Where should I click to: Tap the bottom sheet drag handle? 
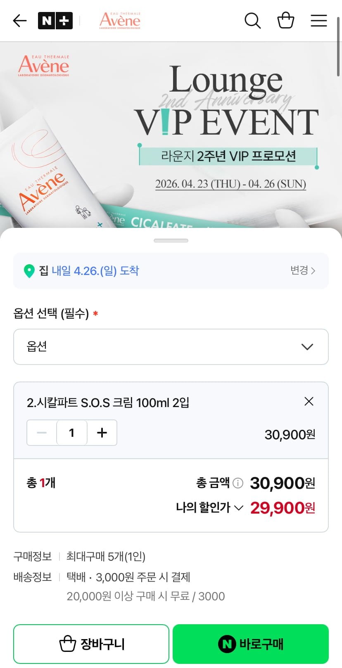coord(171,241)
